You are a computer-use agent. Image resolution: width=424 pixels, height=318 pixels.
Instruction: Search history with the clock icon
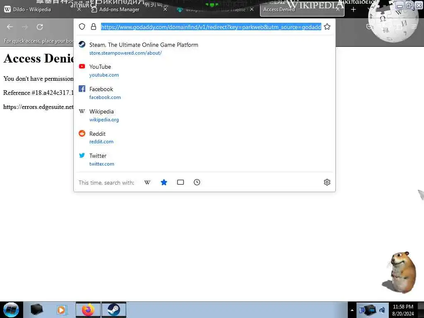(197, 182)
